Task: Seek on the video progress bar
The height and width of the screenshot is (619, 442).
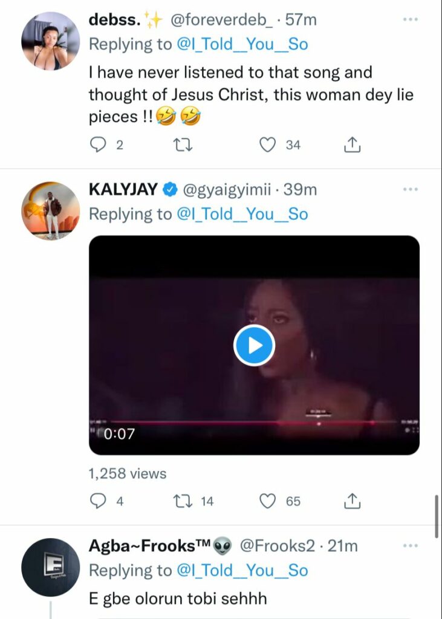Action: click(253, 423)
